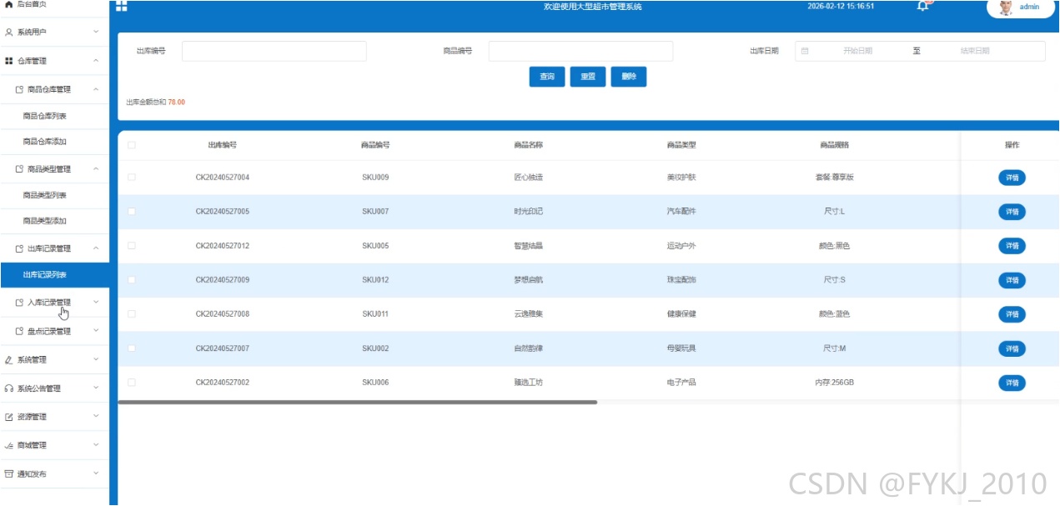The image size is (1060, 506).
Task: Open 详情 for row CK20240527004
Action: [x=1012, y=178]
